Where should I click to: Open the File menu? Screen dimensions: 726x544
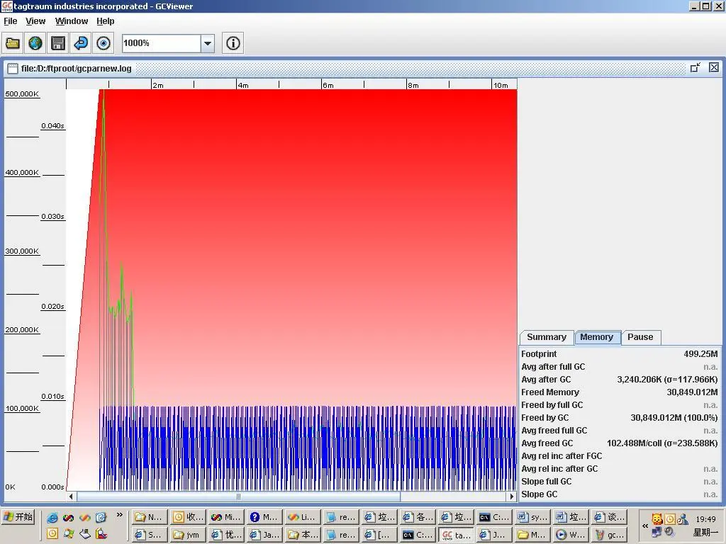click(10, 21)
